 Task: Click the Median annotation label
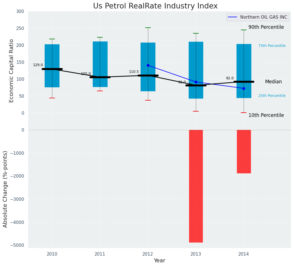[273, 82]
